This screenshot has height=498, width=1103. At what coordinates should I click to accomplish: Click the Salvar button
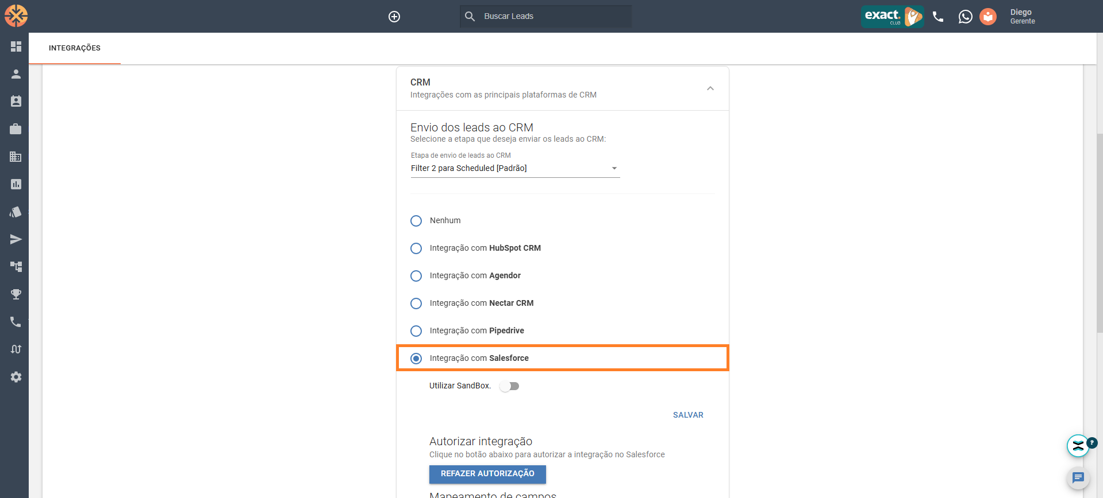[x=688, y=415]
